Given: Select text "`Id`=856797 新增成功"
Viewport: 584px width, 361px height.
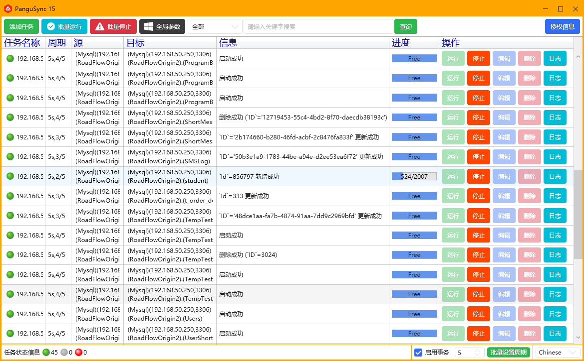Looking at the screenshot, I should click(x=249, y=176).
